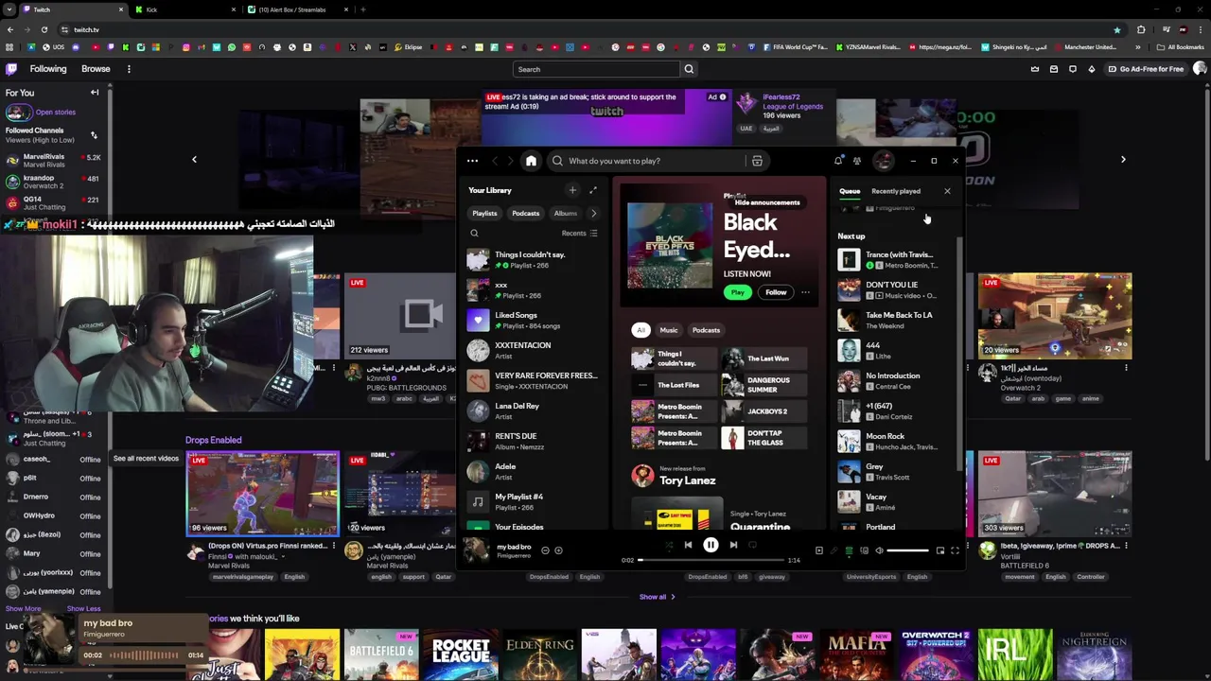
Task: Select the Albums filter chip
Action: click(566, 214)
